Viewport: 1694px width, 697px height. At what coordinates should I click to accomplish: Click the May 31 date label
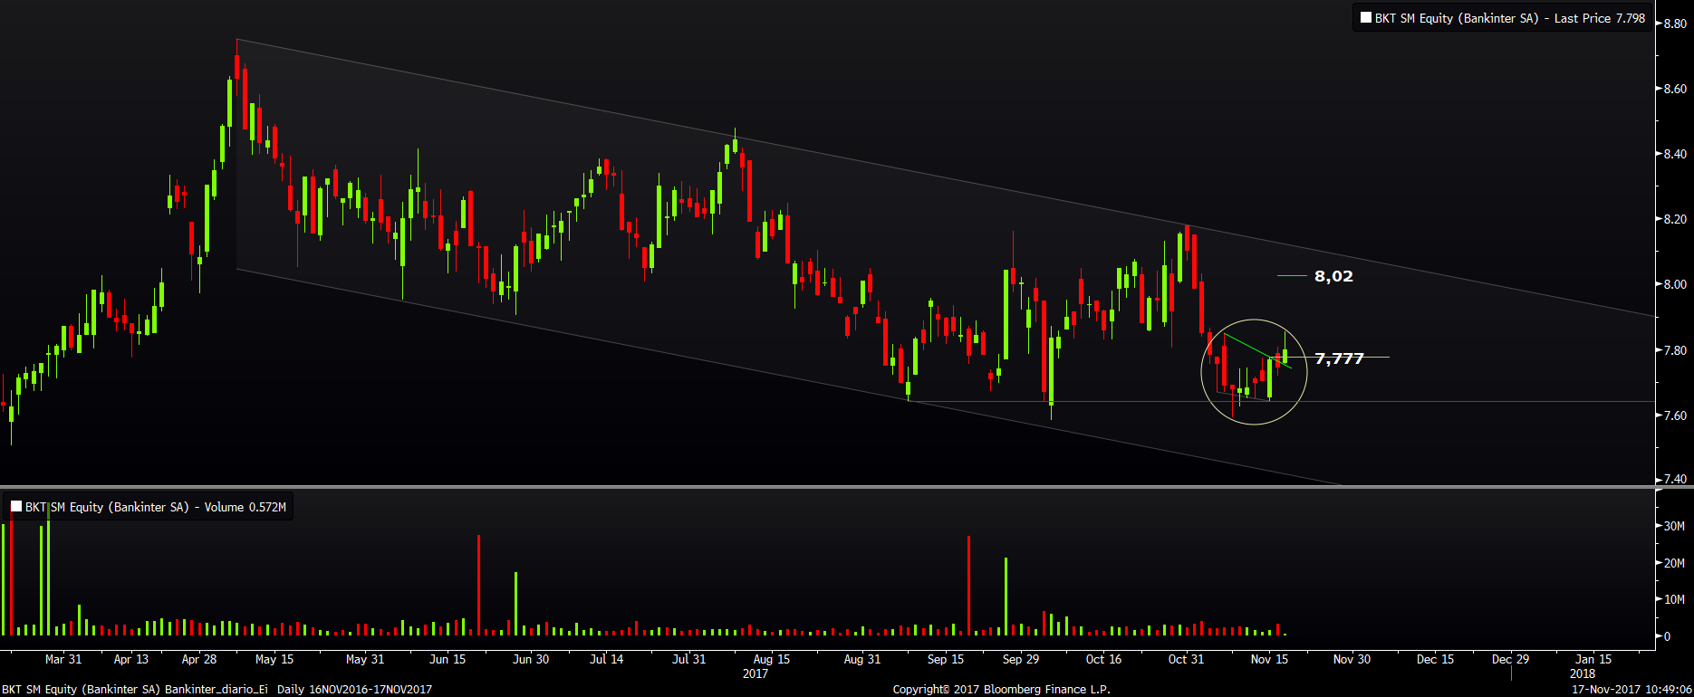365,659
